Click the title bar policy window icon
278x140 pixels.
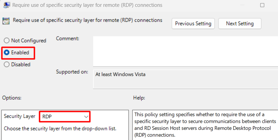[7, 5]
